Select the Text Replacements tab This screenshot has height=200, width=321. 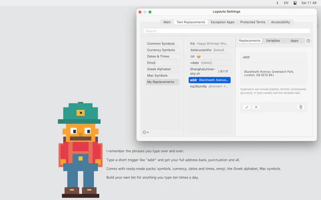coord(191,22)
